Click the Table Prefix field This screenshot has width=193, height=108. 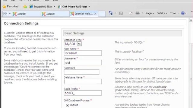(x=83, y=93)
